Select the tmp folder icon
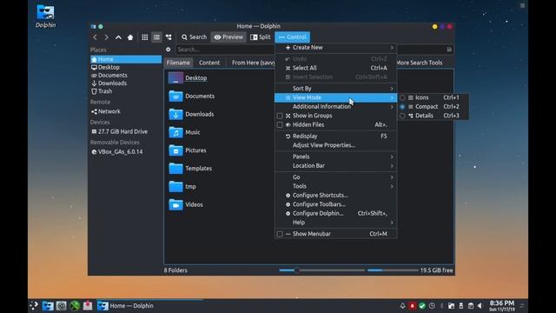Viewport: 556px width, 313px height. (x=175, y=187)
